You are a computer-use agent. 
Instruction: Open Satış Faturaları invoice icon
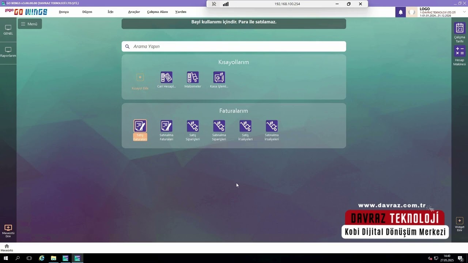(140, 126)
